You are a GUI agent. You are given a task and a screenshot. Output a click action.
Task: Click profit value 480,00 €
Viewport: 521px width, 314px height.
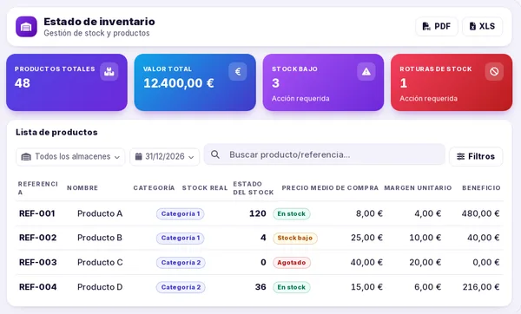[480, 213]
